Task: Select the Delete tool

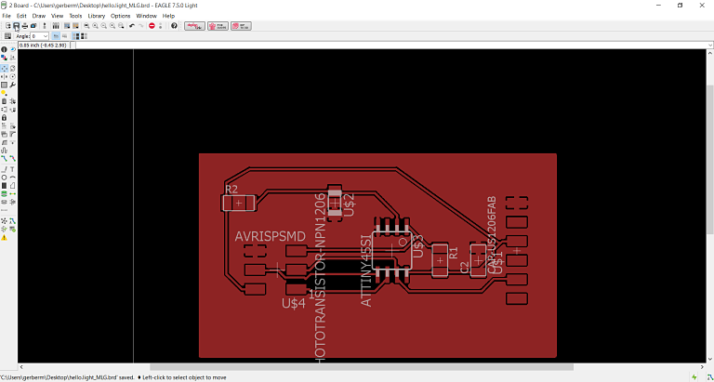Action: click(x=4, y=100)
